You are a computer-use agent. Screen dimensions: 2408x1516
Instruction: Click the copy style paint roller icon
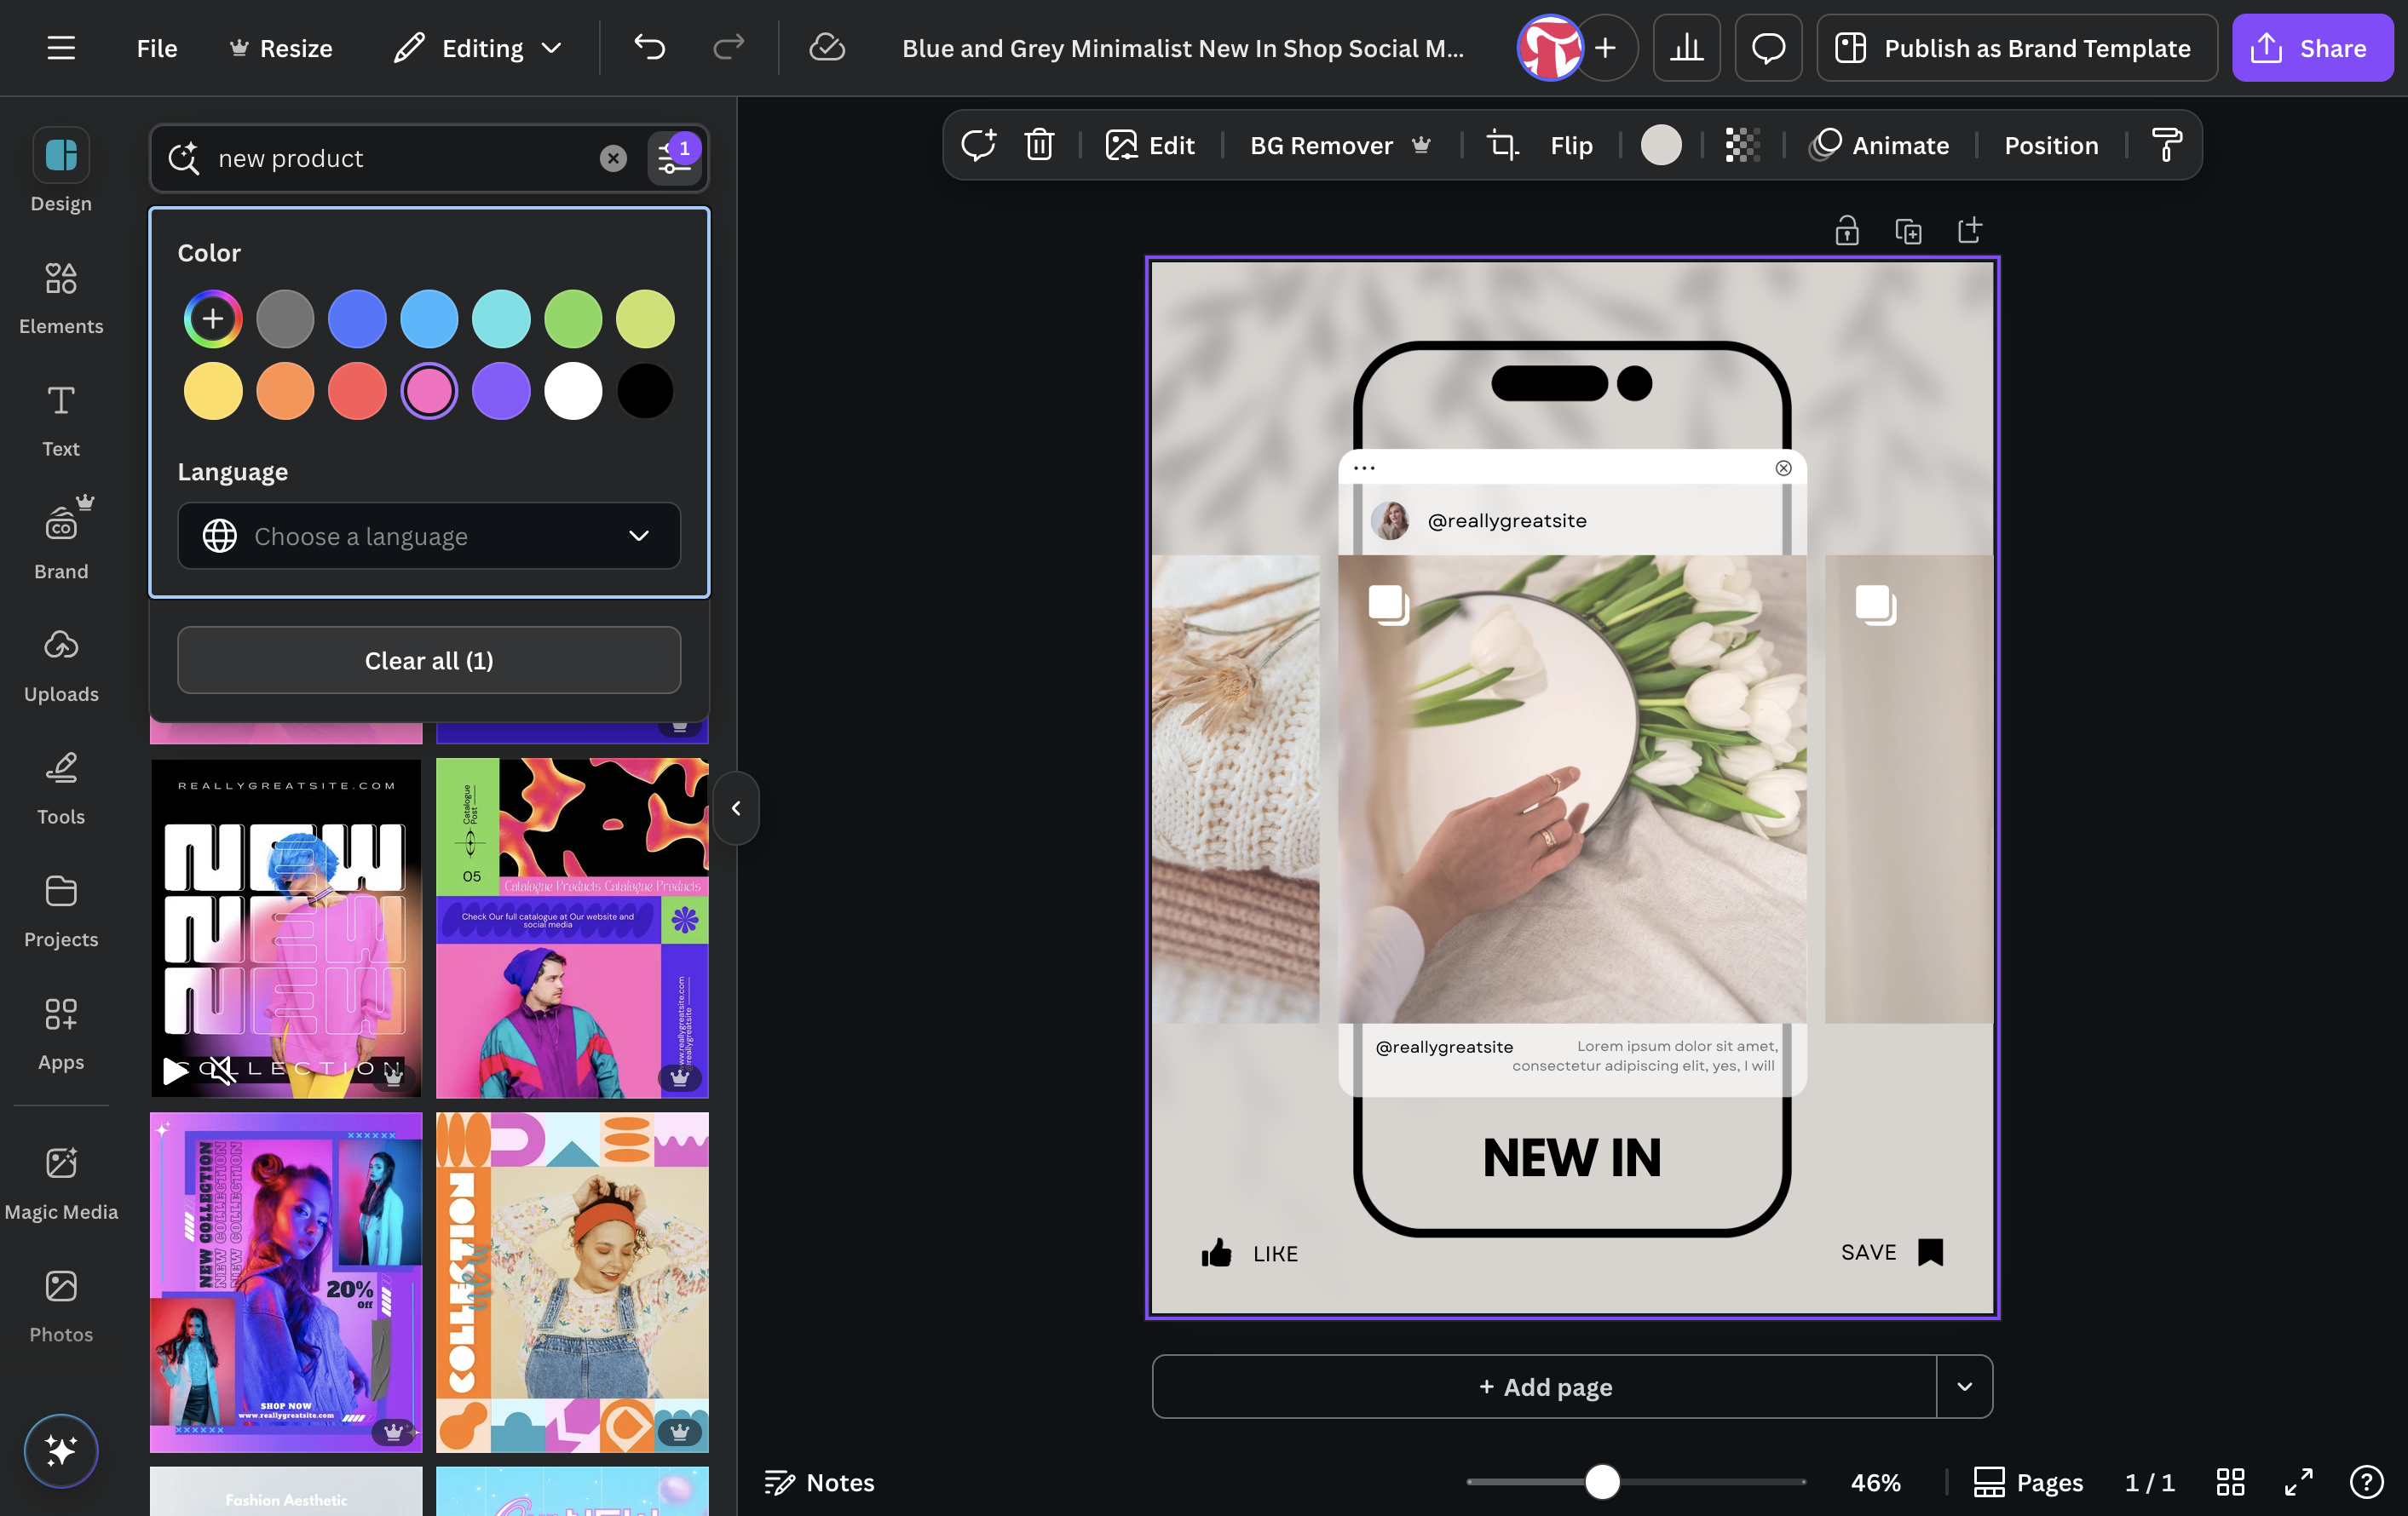[x=2167, y=145]
